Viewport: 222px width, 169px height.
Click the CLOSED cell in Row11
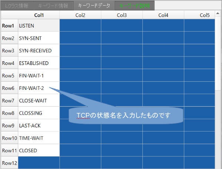pyautogui.click(x=39, y=150)
